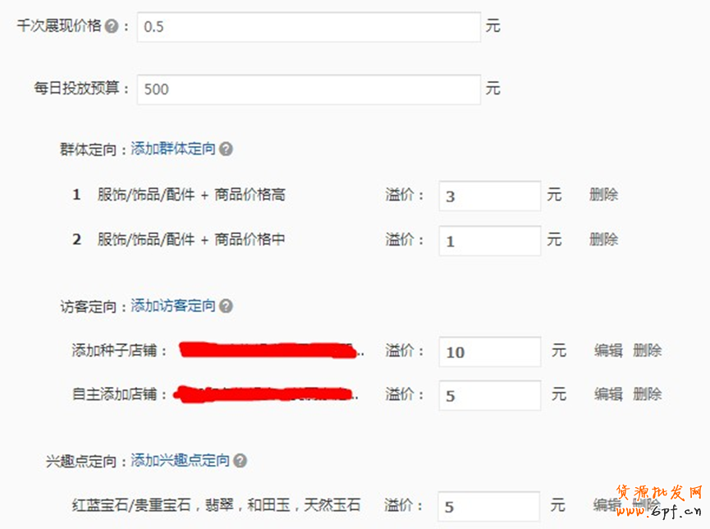This screenshot has height=529, width=710.
Task: Focus the 千次展现价格 input field
Action: pyautogui.click(x=309, y=27)
